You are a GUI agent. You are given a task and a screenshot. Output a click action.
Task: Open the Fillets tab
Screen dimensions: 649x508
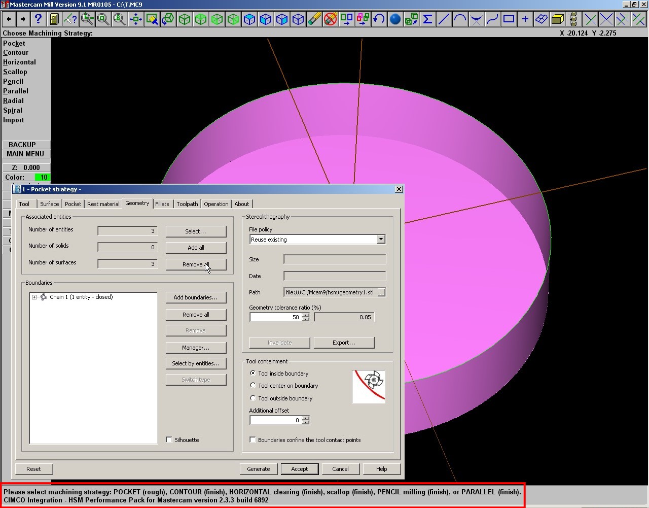(162, 204)
